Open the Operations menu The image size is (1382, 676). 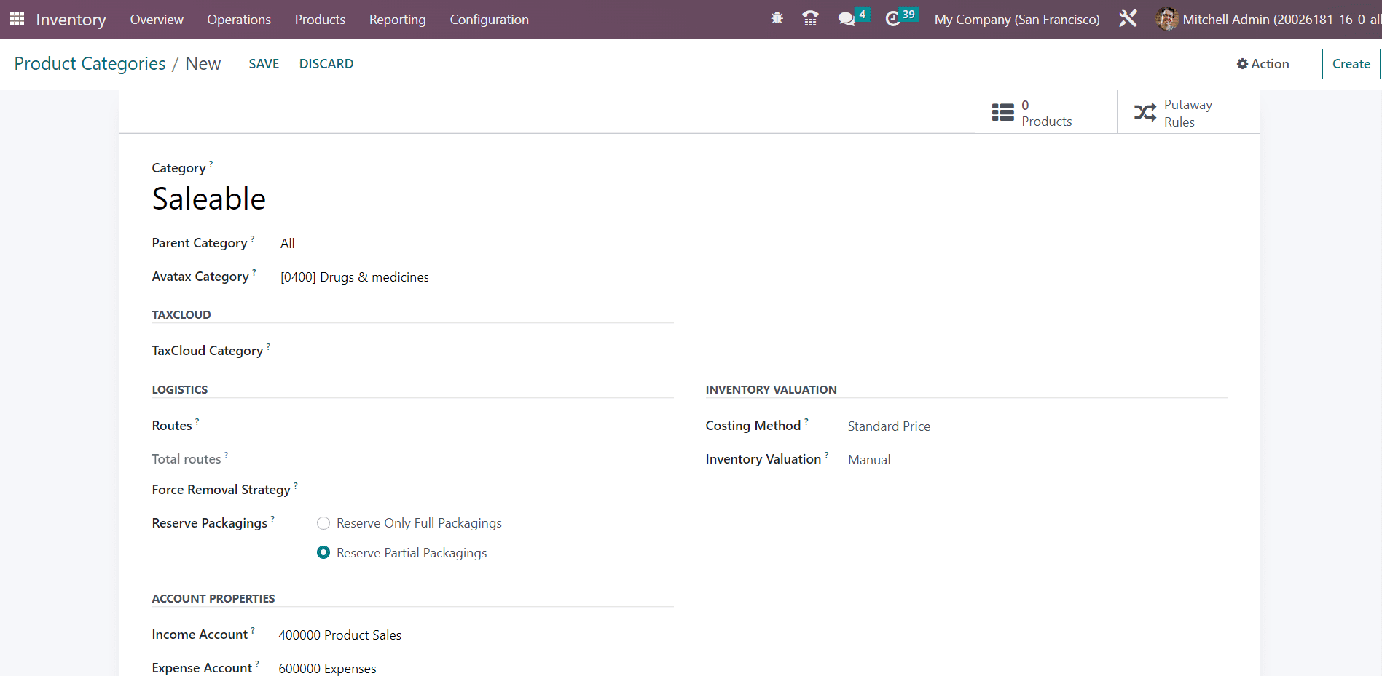point(238,20)
